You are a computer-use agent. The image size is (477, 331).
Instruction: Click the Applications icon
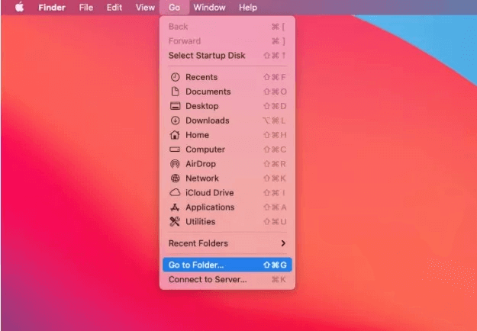pos(175,207)
